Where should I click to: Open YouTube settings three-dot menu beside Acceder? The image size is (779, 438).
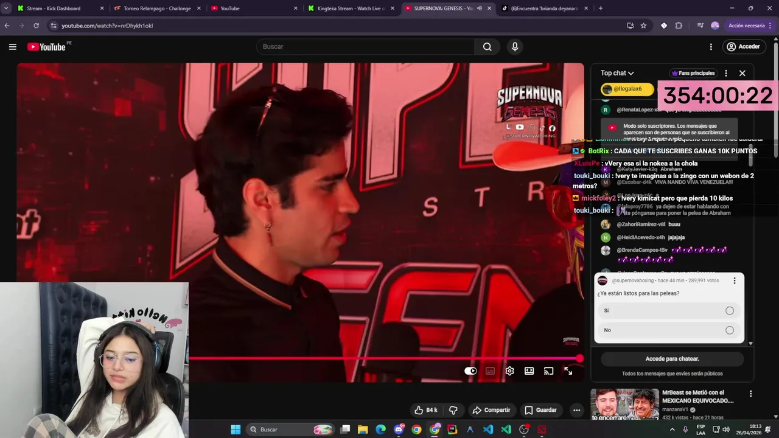coord(711,47)
